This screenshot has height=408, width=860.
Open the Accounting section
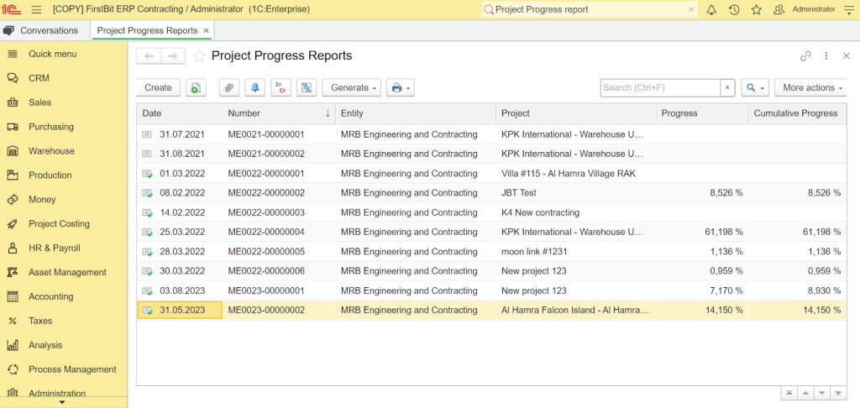click(64, 296)
